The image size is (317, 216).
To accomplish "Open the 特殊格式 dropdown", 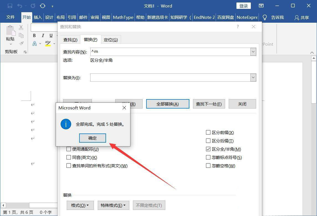I will point(113,205).
